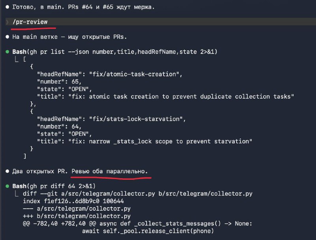Image resolution: width=316 pixels, height=240 pixels.
Task: Click the green bullet beside the gh pr list command
Action: 8,52
